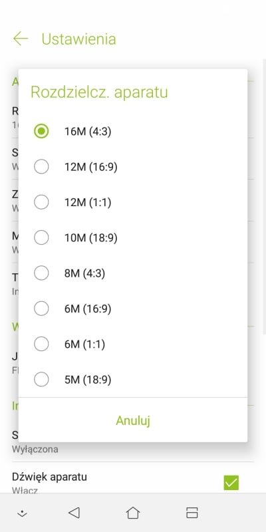The image size is (266, 532).
Task: Hide the navigation bar with the down-arrow icon
Action: click(22, 513)
